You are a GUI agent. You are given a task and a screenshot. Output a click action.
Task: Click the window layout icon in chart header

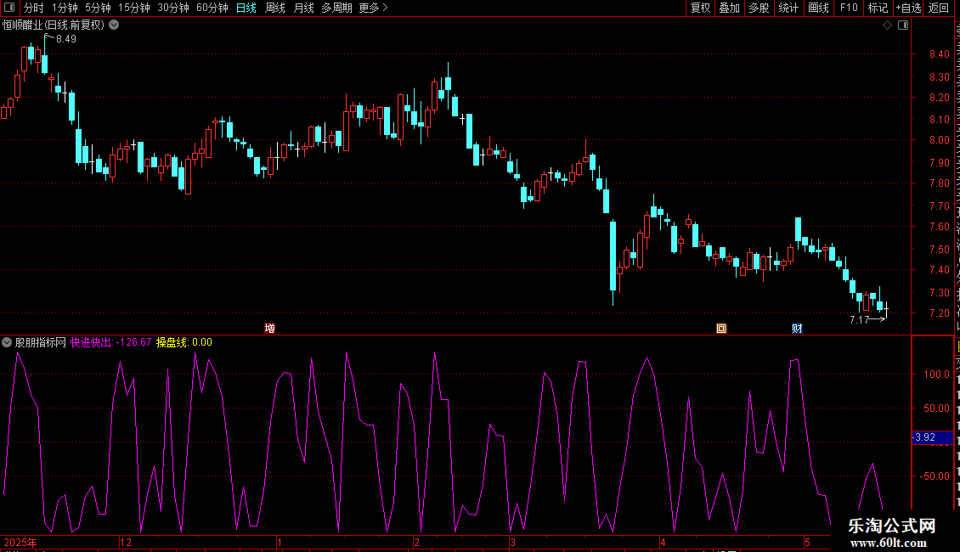coord(903,25)
